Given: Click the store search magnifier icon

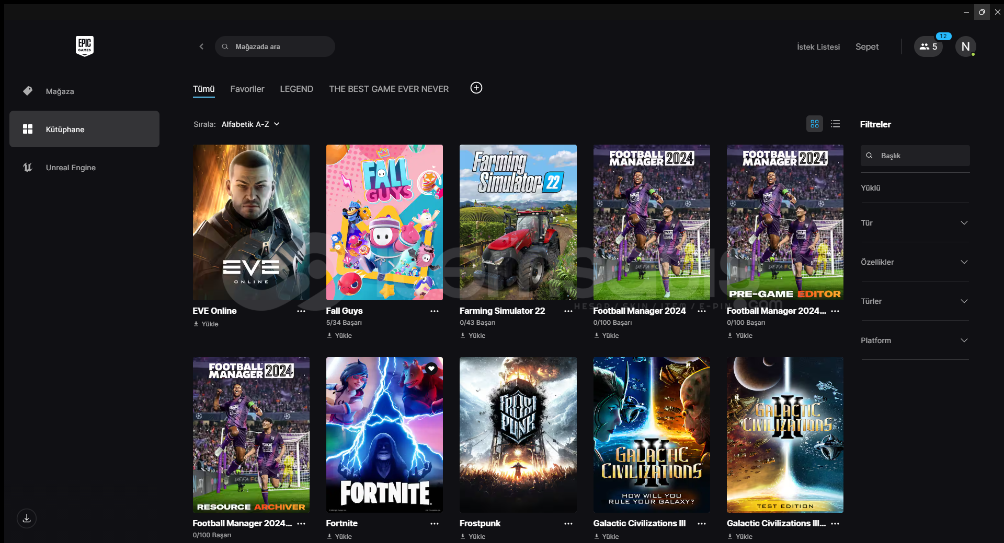Looking at the screenshot, I should point(225,46).
